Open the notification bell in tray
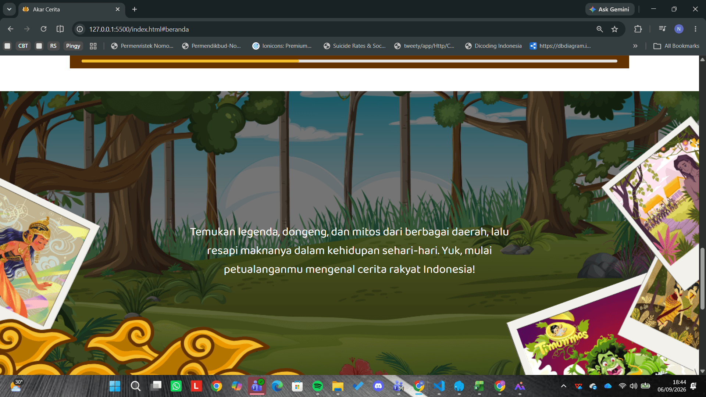 [x=693, y=386]
